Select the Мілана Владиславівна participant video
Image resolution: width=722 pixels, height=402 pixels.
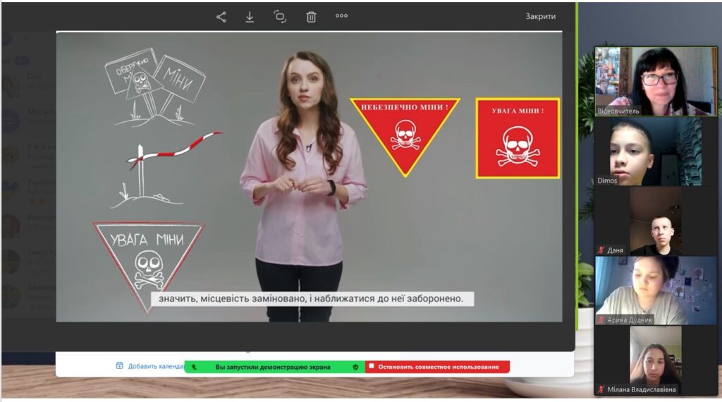(656, 361)
